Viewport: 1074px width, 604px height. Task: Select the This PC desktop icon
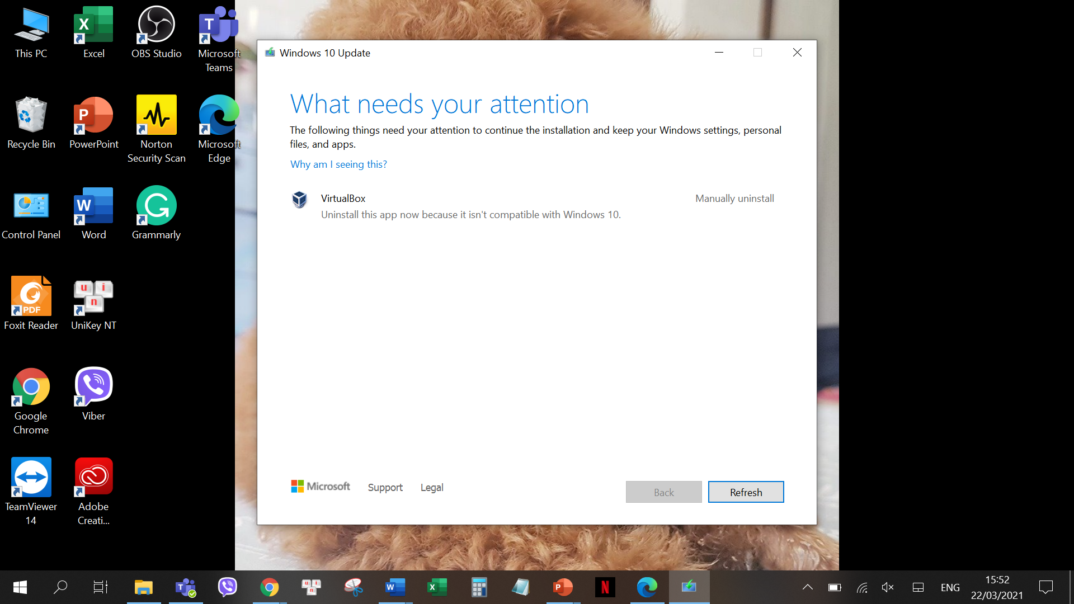[x=31, y=34]
